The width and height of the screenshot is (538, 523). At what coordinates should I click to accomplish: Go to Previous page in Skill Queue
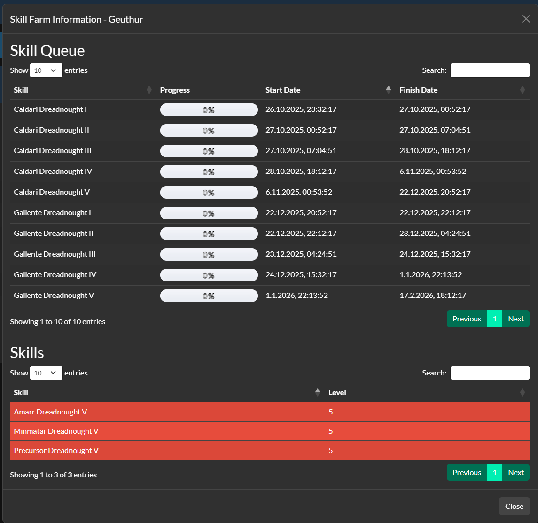[x=467, y=319]
